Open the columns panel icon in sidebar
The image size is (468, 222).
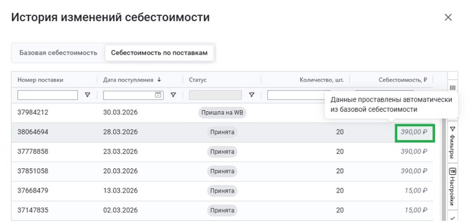[452, 88]
